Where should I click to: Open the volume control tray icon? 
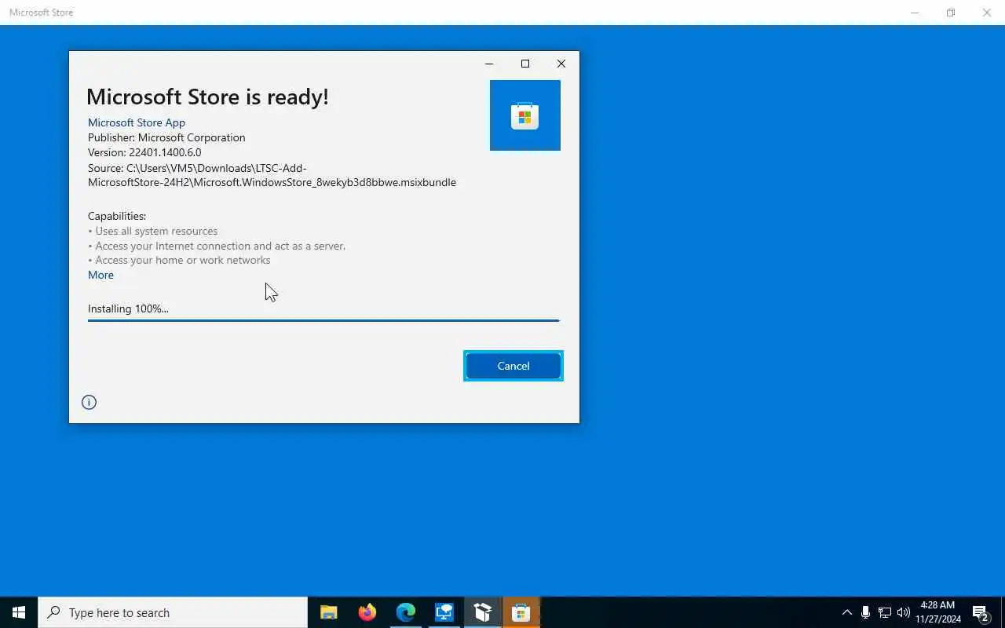tap(903, 612)
